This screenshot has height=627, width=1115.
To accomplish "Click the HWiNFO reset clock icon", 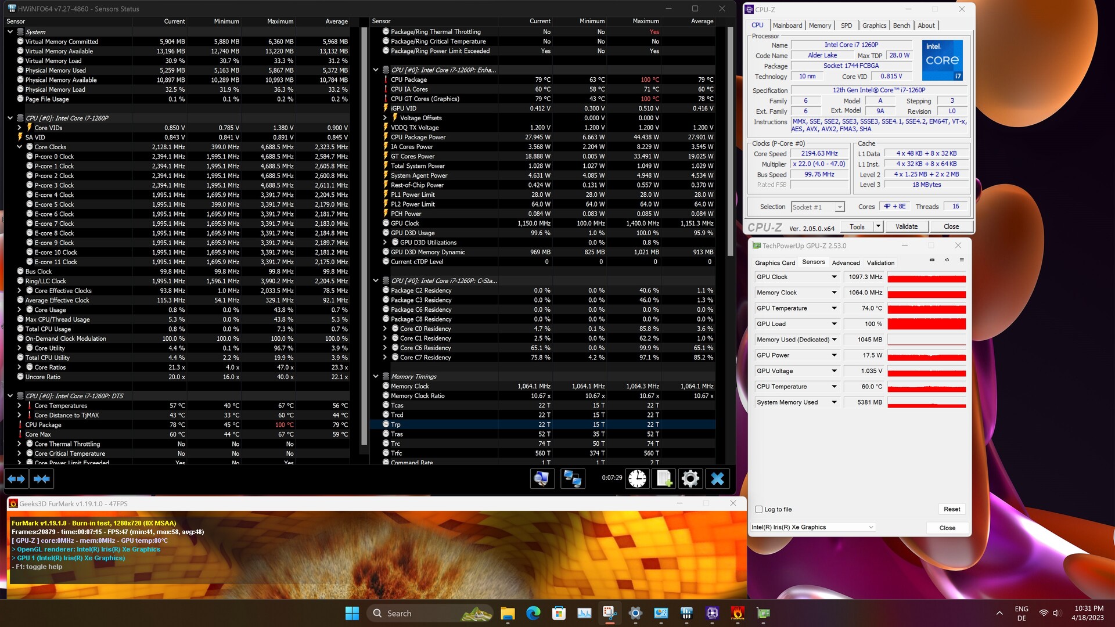I will pyautogui.click(x=637, y=479).
